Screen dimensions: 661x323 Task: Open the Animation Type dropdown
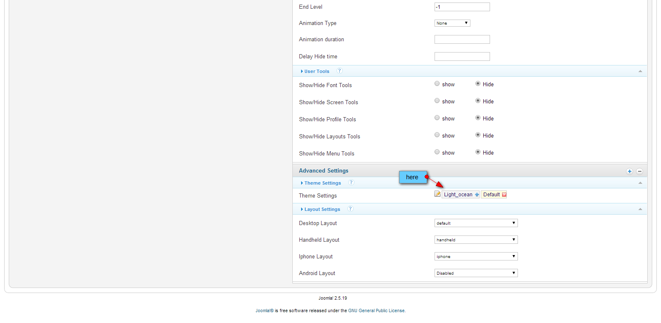pos(452,23)
